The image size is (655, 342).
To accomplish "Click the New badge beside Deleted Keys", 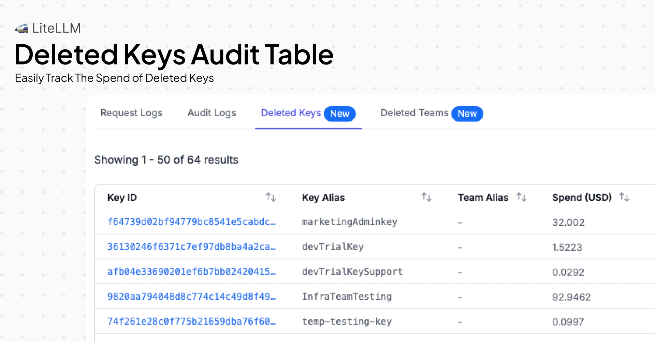I will [x=339, y=114].
